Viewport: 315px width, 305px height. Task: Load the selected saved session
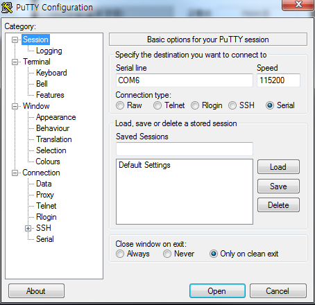pos(278,167)
